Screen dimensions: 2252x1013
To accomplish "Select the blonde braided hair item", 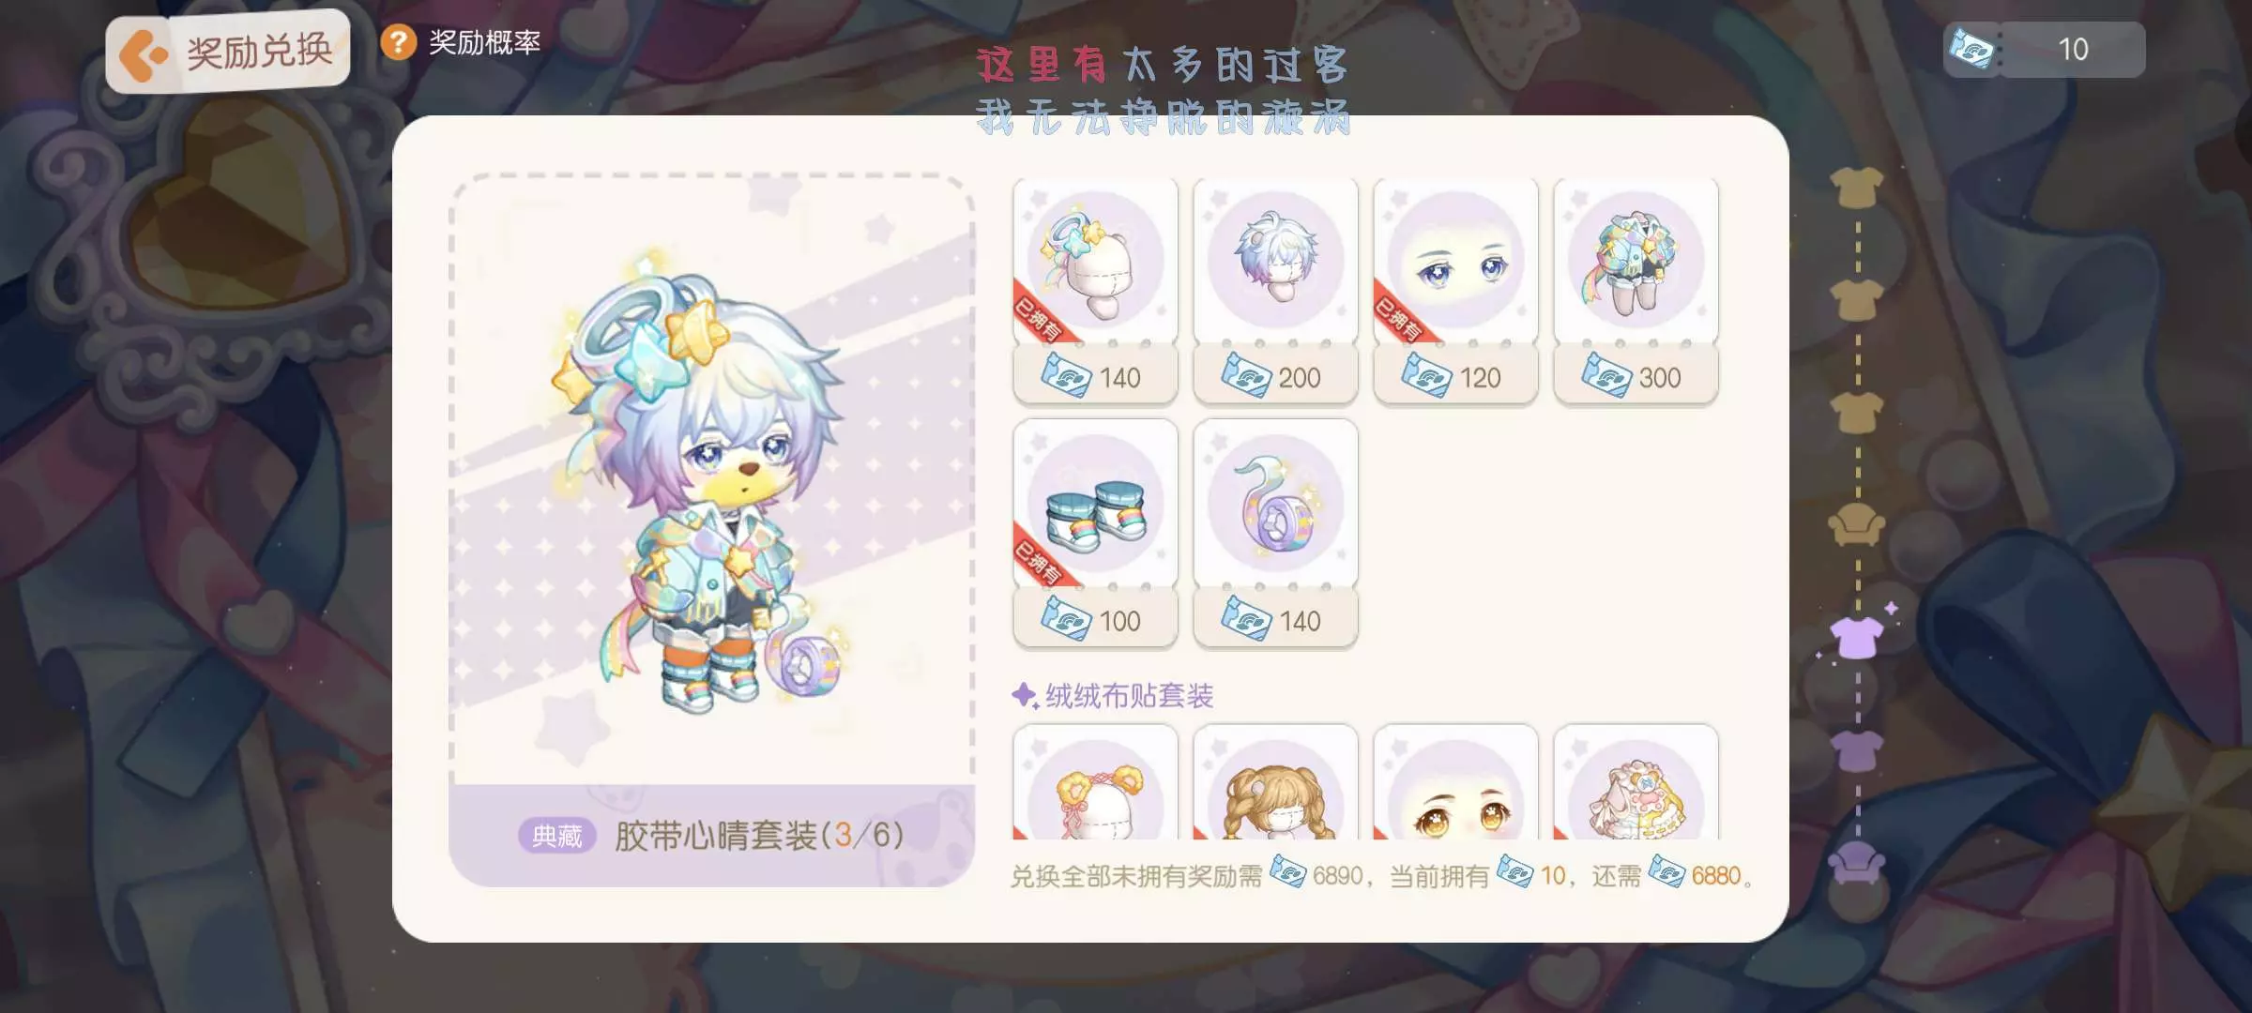I will click(x=1275, y=782).
